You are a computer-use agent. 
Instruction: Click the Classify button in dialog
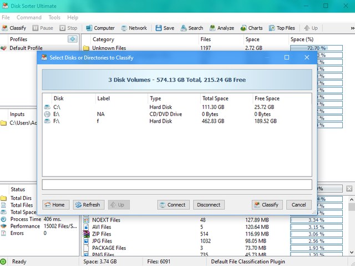(x=266, y=205)
